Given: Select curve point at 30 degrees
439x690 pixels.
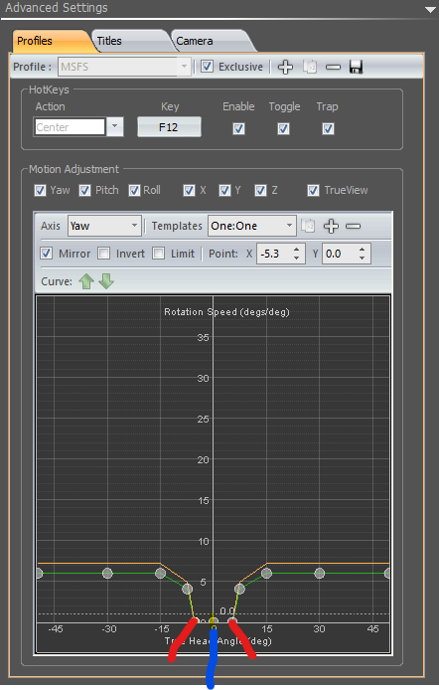Looking at the screenshot, I should coord(320,573).
